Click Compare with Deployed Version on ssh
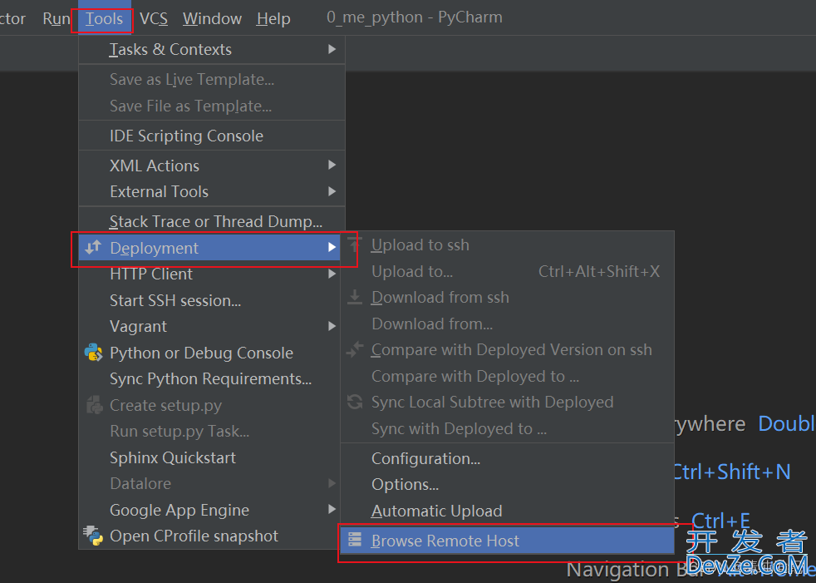 click(508, 350)
